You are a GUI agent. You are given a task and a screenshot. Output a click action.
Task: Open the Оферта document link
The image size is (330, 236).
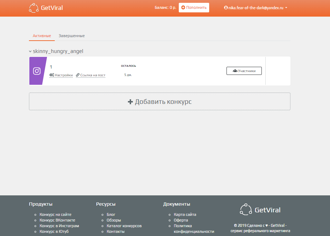tap(181, 220)
